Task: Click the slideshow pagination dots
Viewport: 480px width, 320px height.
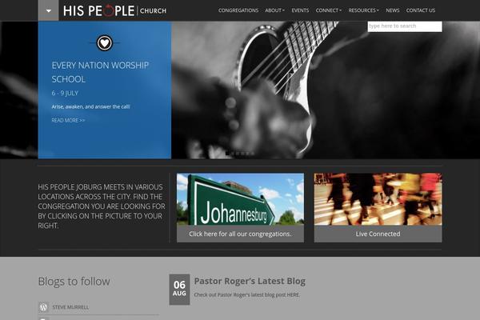Action: tap(240, 153)
